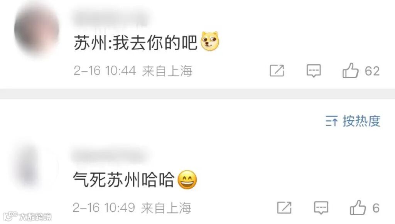Viewport: 395px width, 224px height.
Task: Open the first commenter's blurred username
Action: (111, 18)
